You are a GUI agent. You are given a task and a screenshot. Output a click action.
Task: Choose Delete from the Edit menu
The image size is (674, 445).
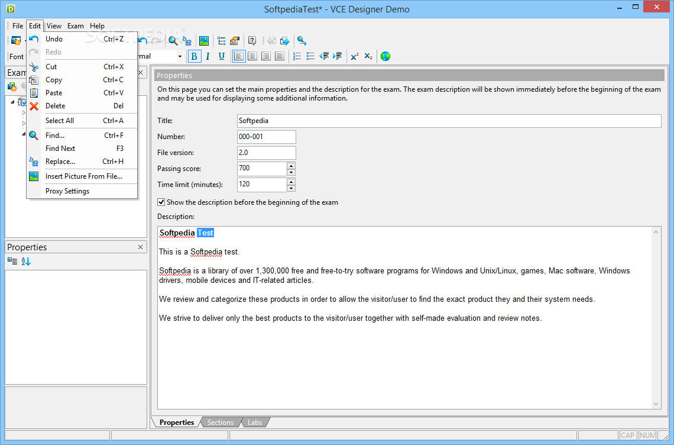point(82,106)
